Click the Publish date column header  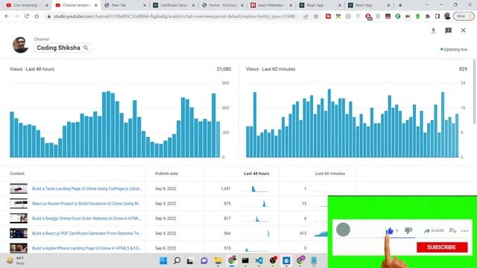coord(166,173)
